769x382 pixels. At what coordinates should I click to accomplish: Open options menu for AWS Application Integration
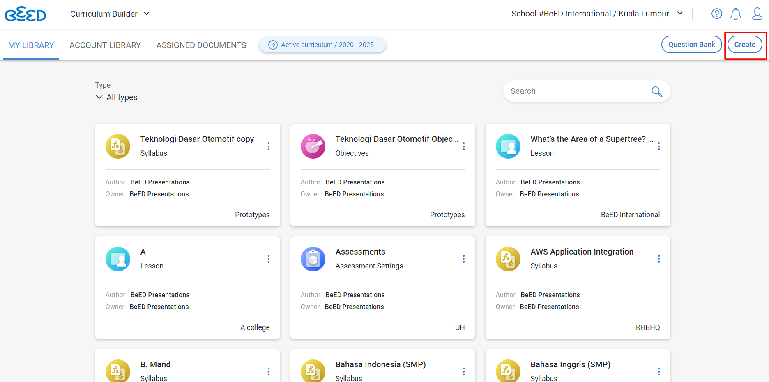[x=659, y=259]
